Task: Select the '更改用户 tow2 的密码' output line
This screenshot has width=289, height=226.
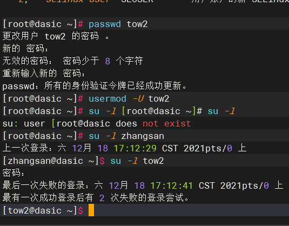Action: point(56,36)
